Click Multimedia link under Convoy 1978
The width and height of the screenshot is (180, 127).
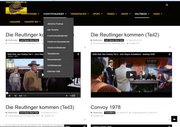click(98, 113)
